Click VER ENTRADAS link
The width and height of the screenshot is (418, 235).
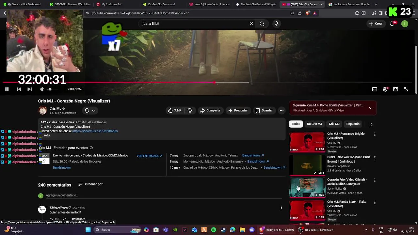click(x=150, y=156)
